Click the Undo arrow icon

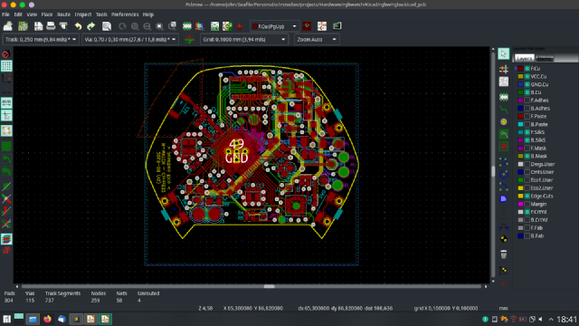(x=78, y=26)
